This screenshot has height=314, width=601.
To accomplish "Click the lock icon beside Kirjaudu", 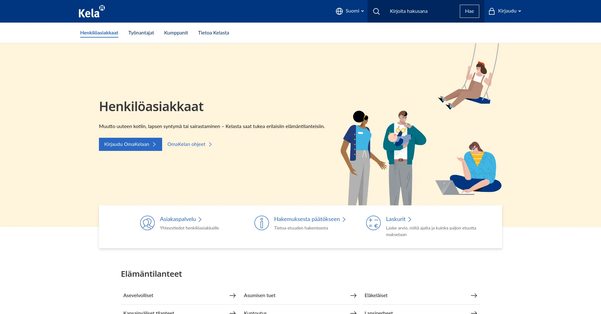I will coord(492,11).
